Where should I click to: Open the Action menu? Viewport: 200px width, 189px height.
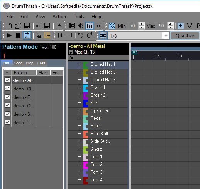(x=59, y=17)
